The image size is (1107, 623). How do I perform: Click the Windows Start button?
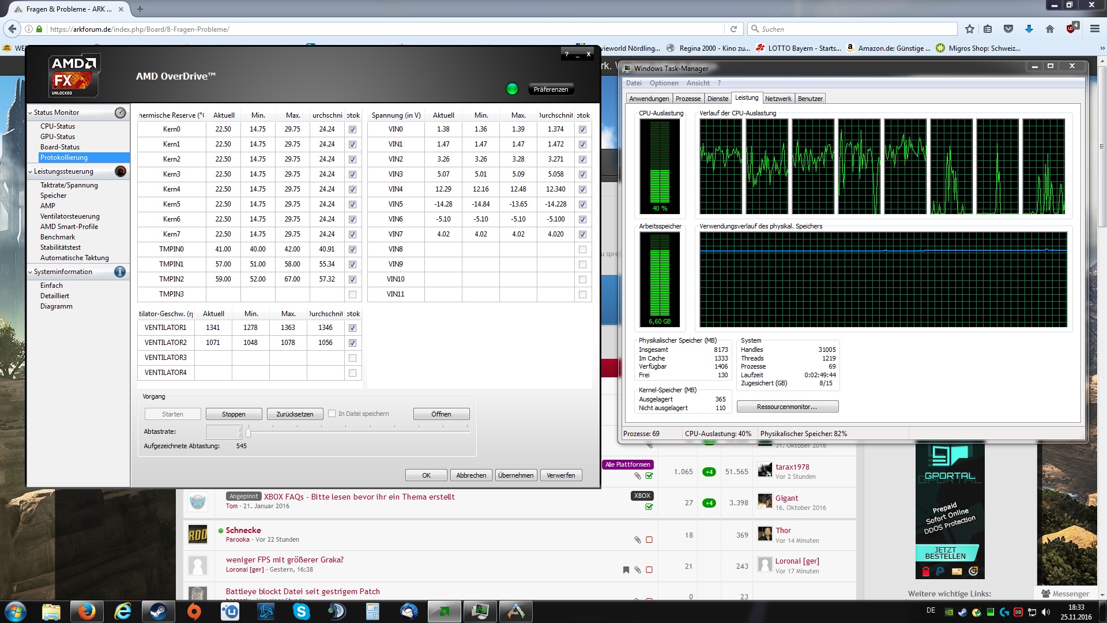[15, 611]
